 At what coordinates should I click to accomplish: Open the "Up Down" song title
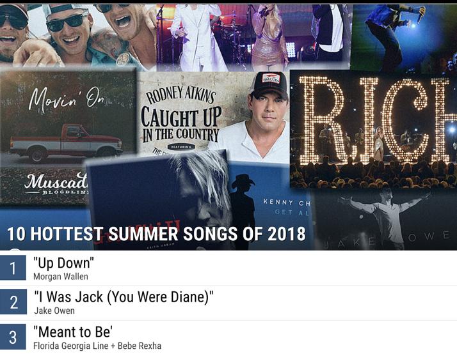[63, 262]
